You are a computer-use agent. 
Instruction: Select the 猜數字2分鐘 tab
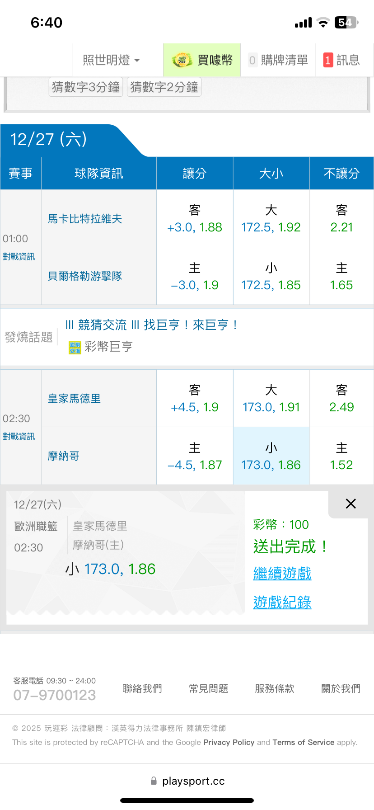click(x=164, y=87)
